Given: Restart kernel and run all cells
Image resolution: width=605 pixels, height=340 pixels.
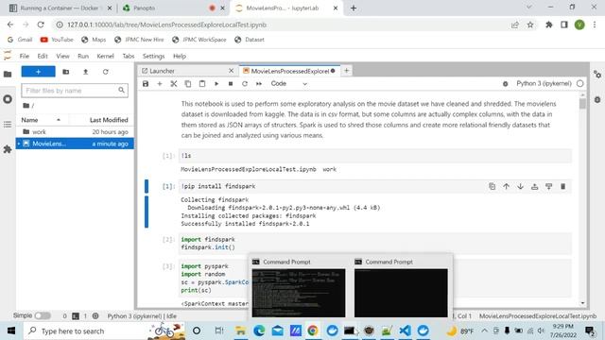Looking at the screenshot, I should point(259,84).
